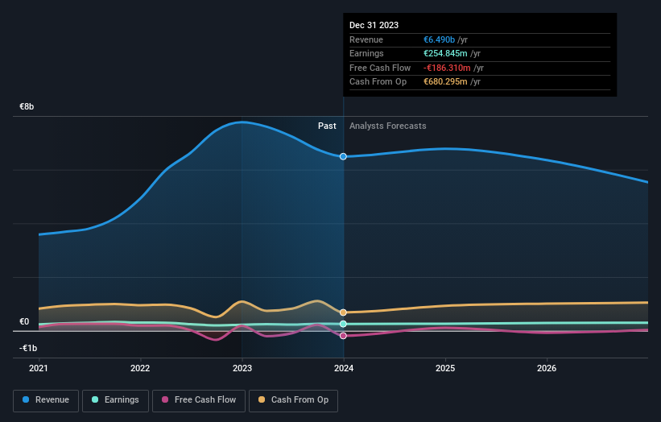
Task: Click the €8b y-axis label
Action: click(x=27, y=106)
